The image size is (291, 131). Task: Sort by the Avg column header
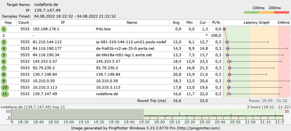pos(176,23)
